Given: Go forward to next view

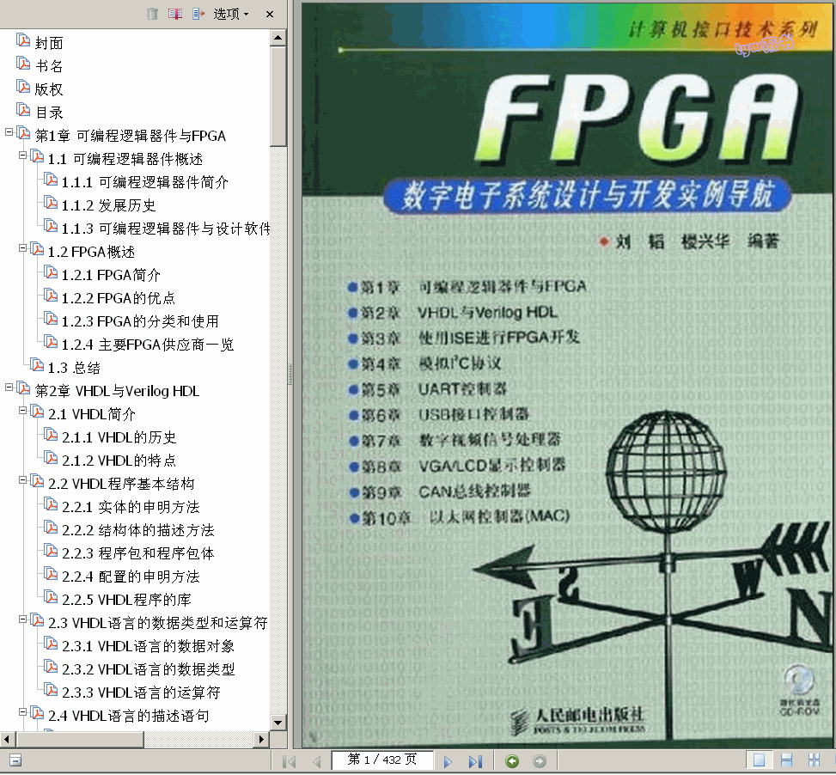Looking at the screenshot, I should (x=540, y=761).
